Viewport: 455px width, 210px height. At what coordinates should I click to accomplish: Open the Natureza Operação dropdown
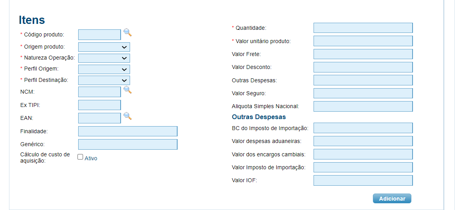click(x=104, y=58)
